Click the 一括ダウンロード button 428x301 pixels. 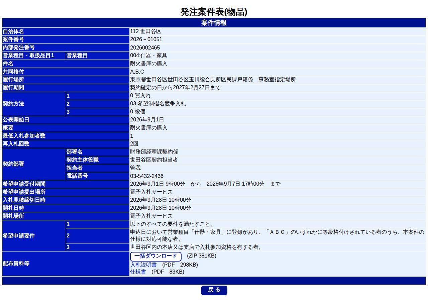156,257
